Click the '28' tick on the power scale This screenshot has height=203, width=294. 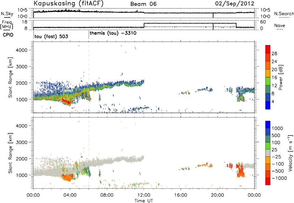tap(274, 53)
